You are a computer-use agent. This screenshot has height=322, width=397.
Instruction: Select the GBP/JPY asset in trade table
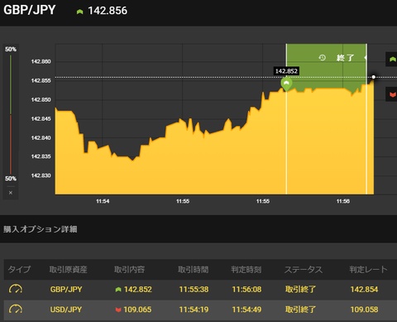[66, 289]
